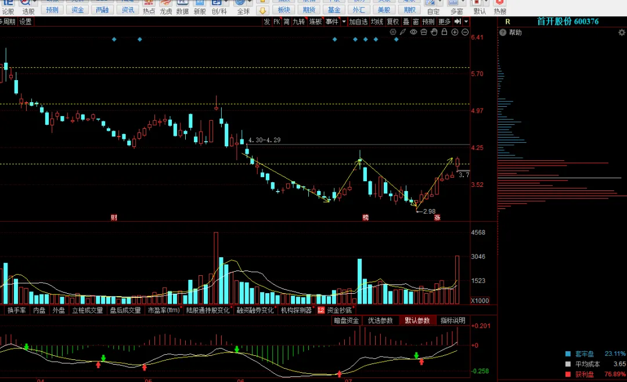Toggle the chart lock icon
Viewport: 627px width, 382px height.
point(444,32)
